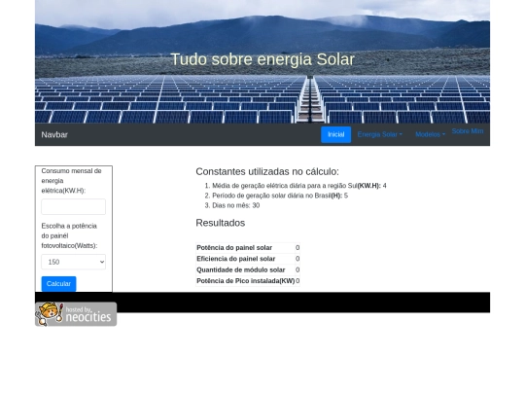
Task: Click 'Consumo mensal de energia elétrica' label
Action: [71, 181]
